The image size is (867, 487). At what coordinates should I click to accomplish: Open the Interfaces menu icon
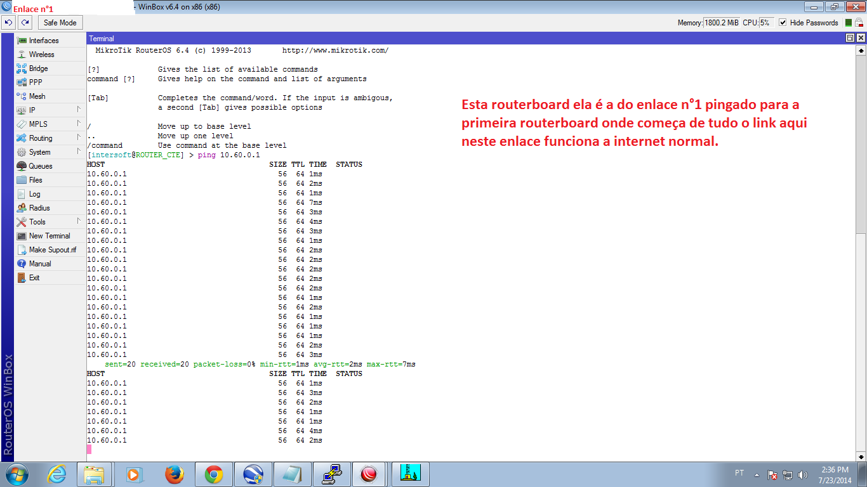click(22, 41)
